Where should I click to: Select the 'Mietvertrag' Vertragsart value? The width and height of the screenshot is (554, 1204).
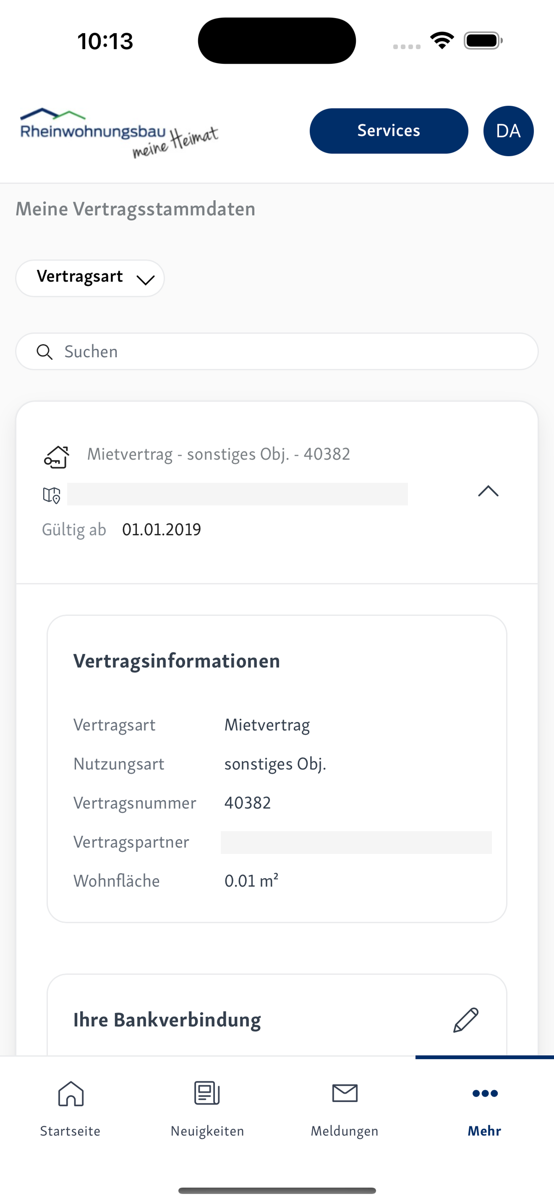[x=267, y=725]
